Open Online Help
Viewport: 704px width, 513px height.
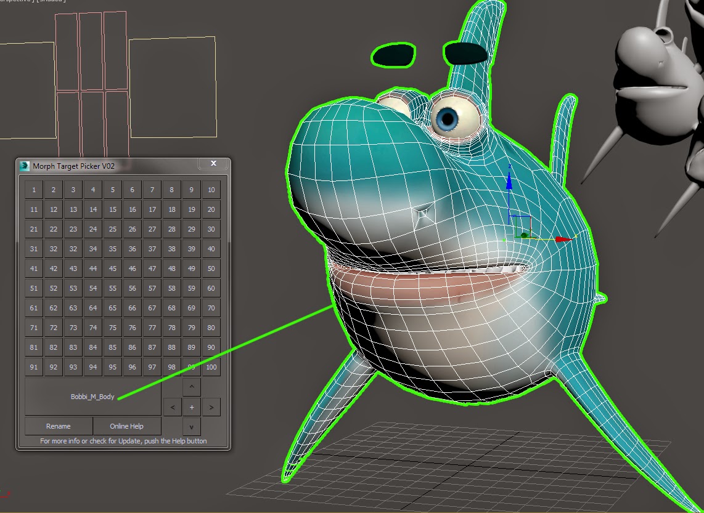pyautogui.click(x=126, y=426)
